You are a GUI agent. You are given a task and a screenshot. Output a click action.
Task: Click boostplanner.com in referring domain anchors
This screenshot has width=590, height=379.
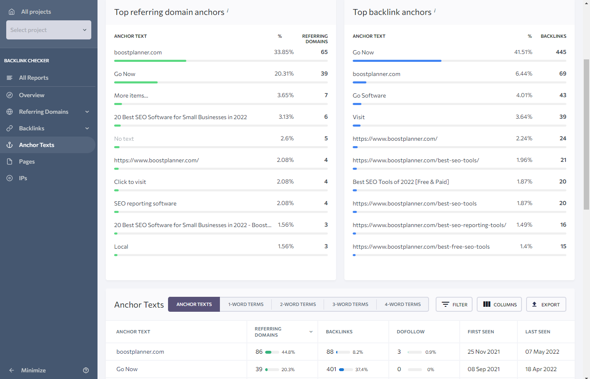point(138,52)
